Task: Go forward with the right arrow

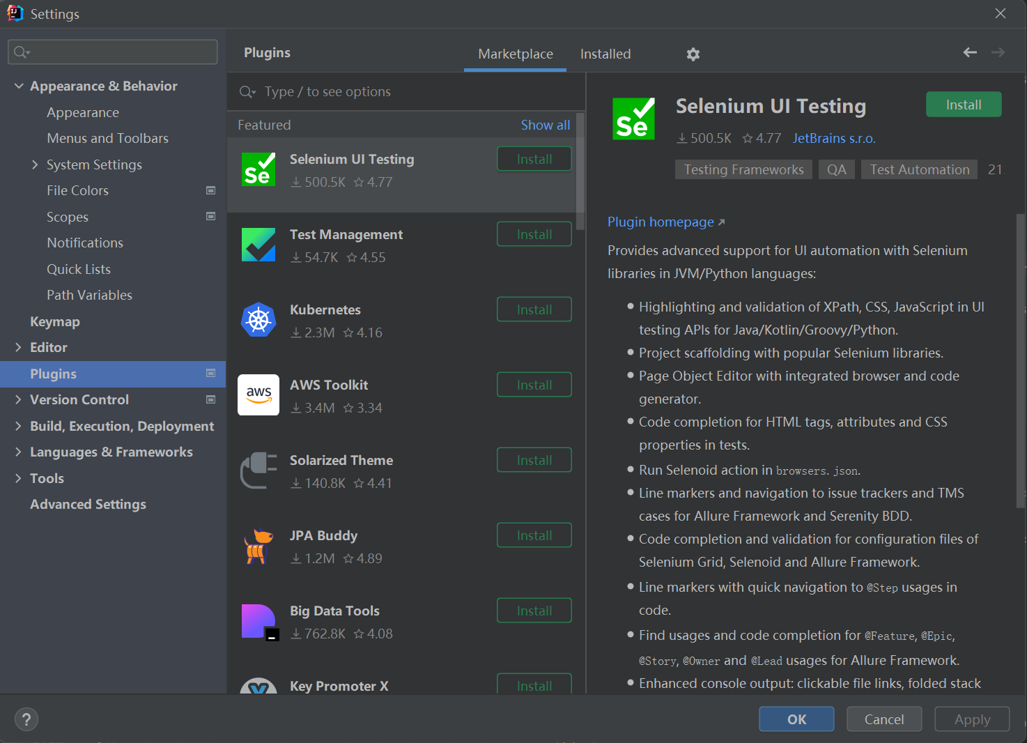Action: click(x=998, y=52)
